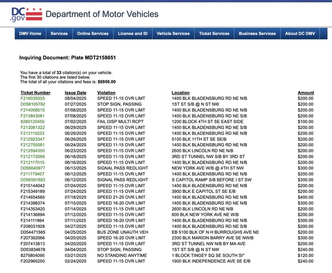Open About DC DMV menu
Image resolution: width=332 pixels, height=273 pixels.
[x=300, y=34]
